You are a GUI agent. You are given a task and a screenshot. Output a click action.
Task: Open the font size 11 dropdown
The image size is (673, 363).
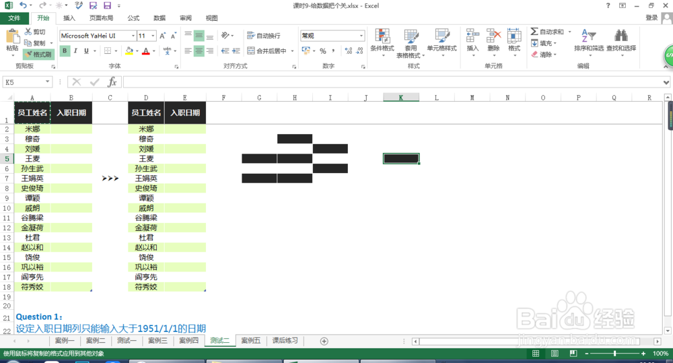tap(153, 36)
